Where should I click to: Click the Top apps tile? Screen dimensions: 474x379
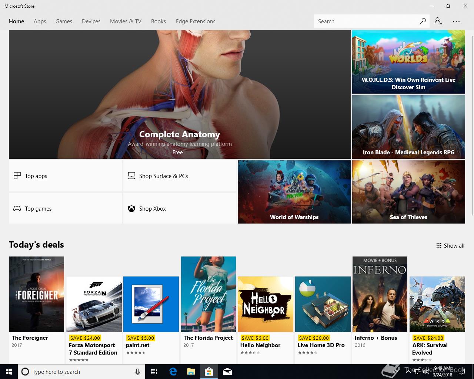tap(65, 176)
